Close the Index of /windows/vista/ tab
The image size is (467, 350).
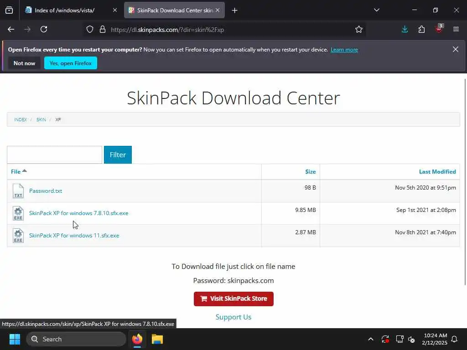coord(115,10)
